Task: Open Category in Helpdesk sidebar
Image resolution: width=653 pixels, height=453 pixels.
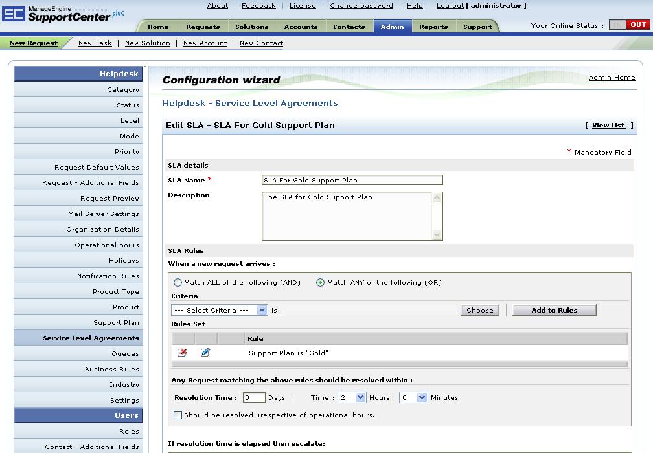Action: click(78, 89)
